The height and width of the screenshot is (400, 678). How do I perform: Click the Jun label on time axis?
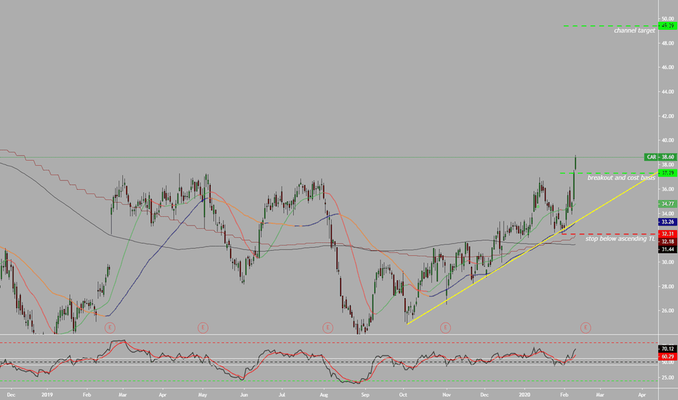[244, 395]
